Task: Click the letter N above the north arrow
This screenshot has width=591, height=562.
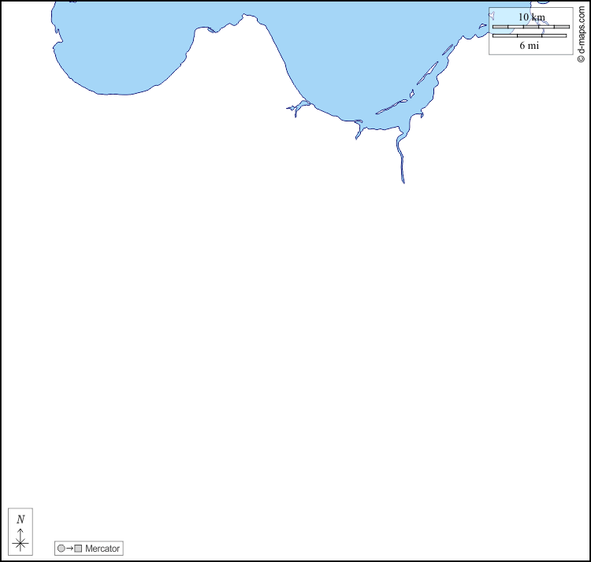Action: click(20, 519)
